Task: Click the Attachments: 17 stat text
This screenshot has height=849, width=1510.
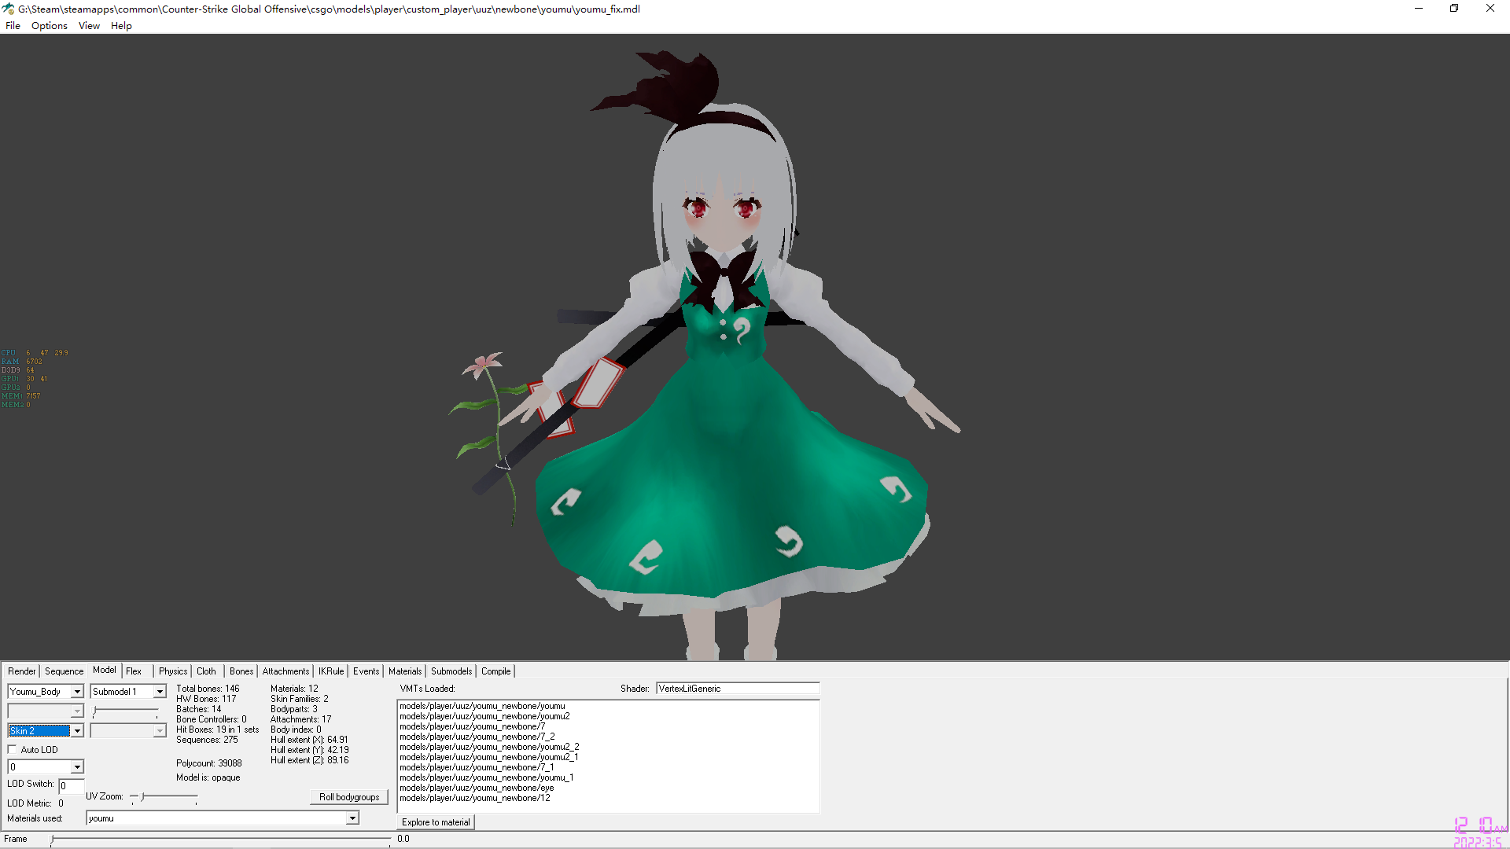Action: tap(301, 719)
